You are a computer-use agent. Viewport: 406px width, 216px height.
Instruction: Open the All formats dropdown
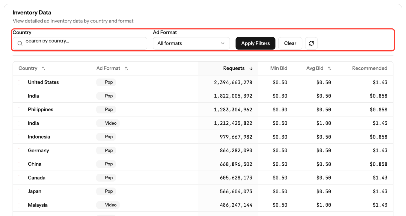[x=191, y=43]
